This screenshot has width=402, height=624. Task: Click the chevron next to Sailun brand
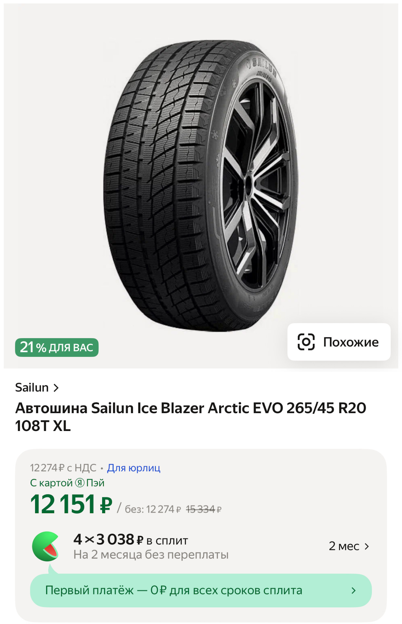pyautogui.click(x=56, y=388)
